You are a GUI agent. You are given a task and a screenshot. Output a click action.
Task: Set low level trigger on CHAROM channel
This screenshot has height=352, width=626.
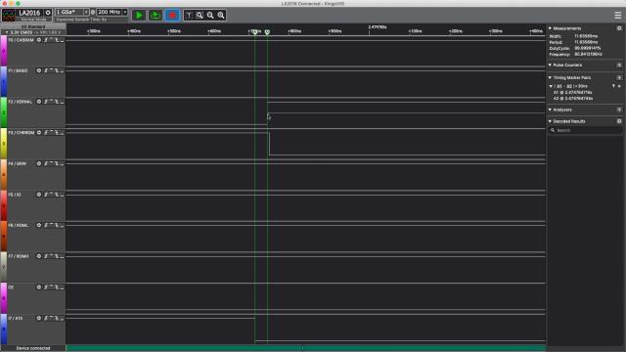tap(62, 133)
